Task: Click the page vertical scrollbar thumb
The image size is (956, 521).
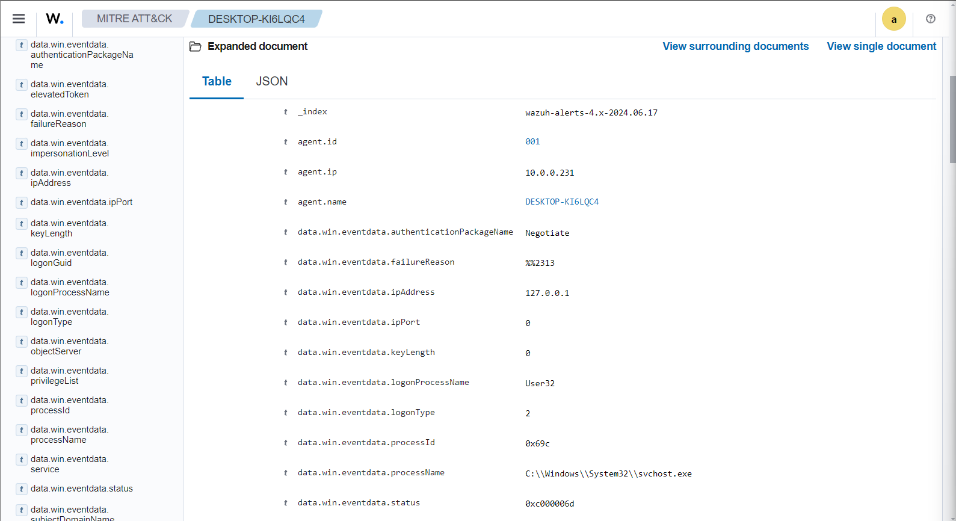Action: pyautogui.click(x=952, y=119)
